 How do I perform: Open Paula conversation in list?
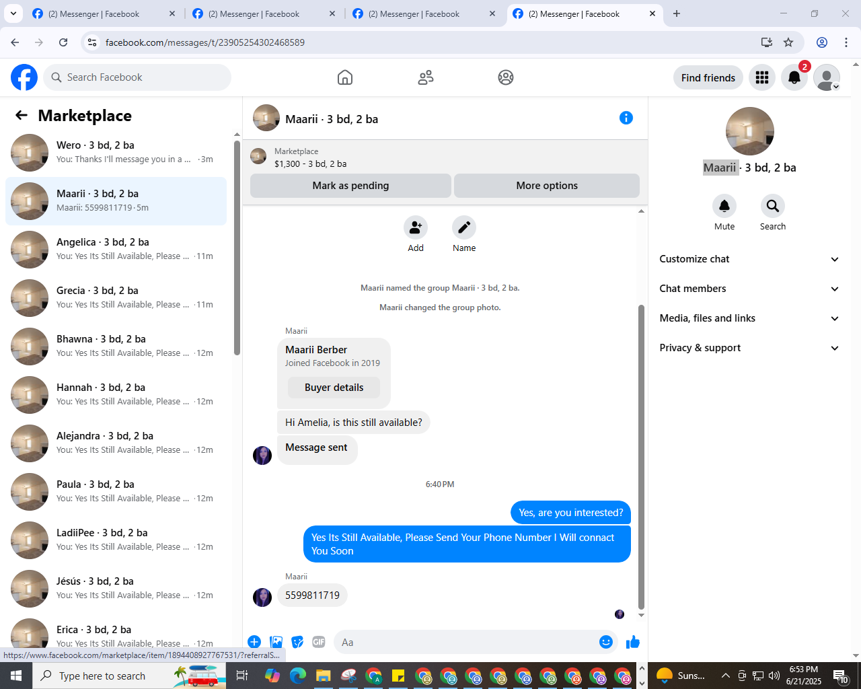coord(116,492)
